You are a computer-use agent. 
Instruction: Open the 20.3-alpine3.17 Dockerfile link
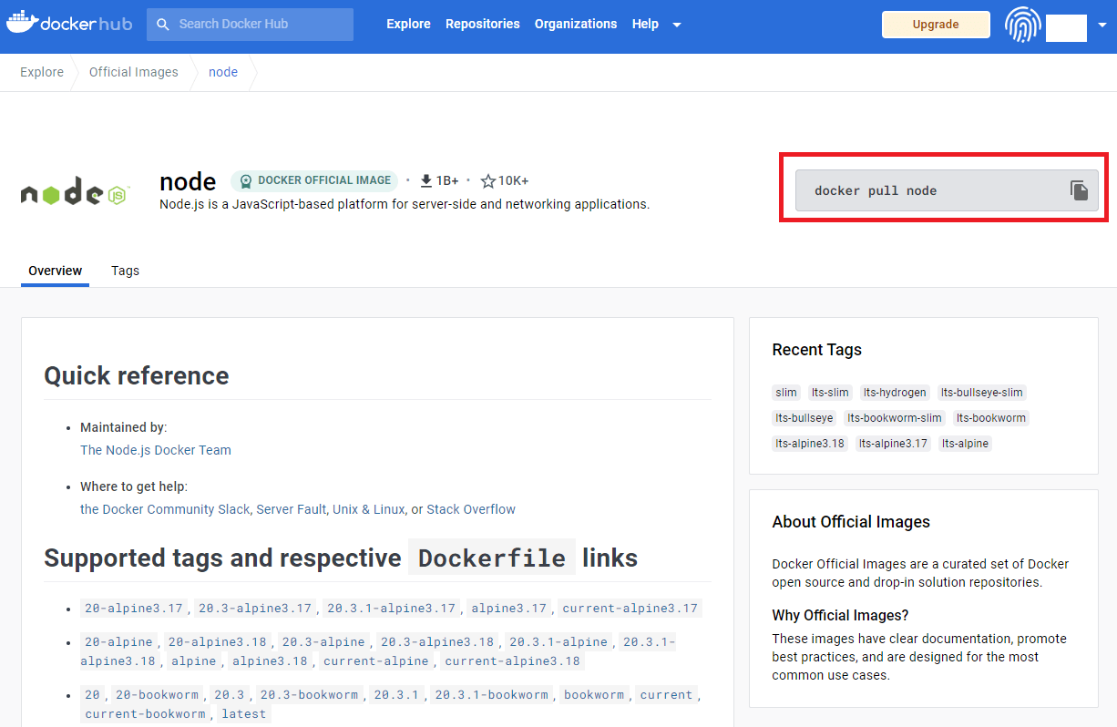[x=255, y=609]
